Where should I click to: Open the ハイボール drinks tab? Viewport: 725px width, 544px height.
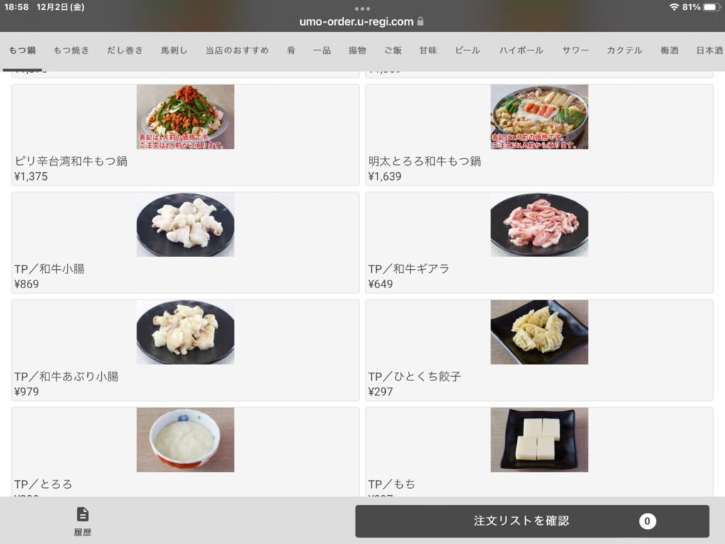521,50
